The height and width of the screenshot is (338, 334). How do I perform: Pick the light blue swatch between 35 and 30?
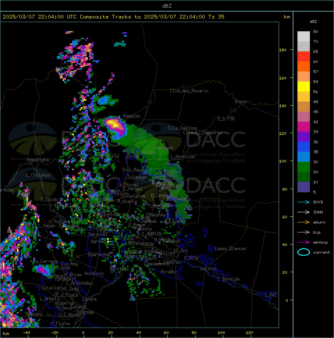(303, 157)
